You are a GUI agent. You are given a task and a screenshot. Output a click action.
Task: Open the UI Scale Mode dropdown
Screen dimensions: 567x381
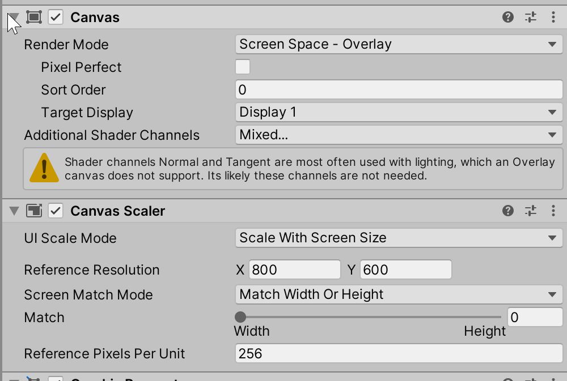pos(397,238)
